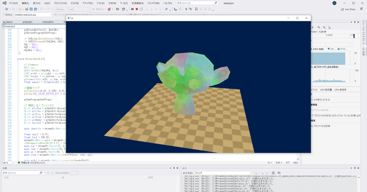Click the CRLF line ending indicator
The width and height of the screenshot is (367, 192).
[295, 162]
